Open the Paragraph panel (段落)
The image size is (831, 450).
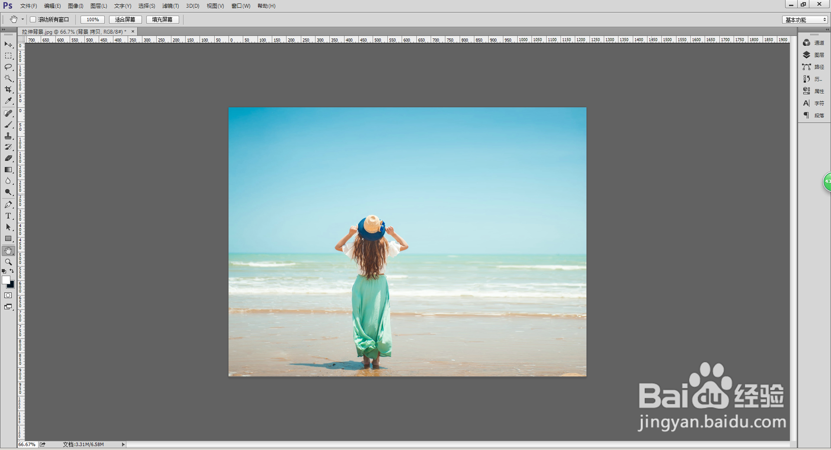pos(814,116)
